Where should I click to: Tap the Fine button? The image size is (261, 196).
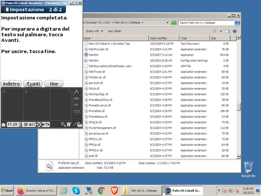(54, 84)
